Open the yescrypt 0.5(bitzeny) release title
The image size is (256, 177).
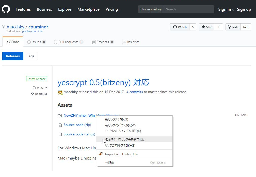click(x=103, y=82)
